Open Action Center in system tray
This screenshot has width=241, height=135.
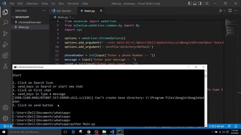pyautogui.click(x=227, y=132)
